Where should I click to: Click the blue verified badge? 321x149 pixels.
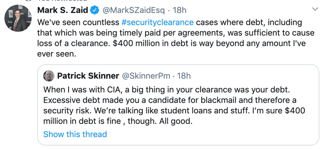94,10
